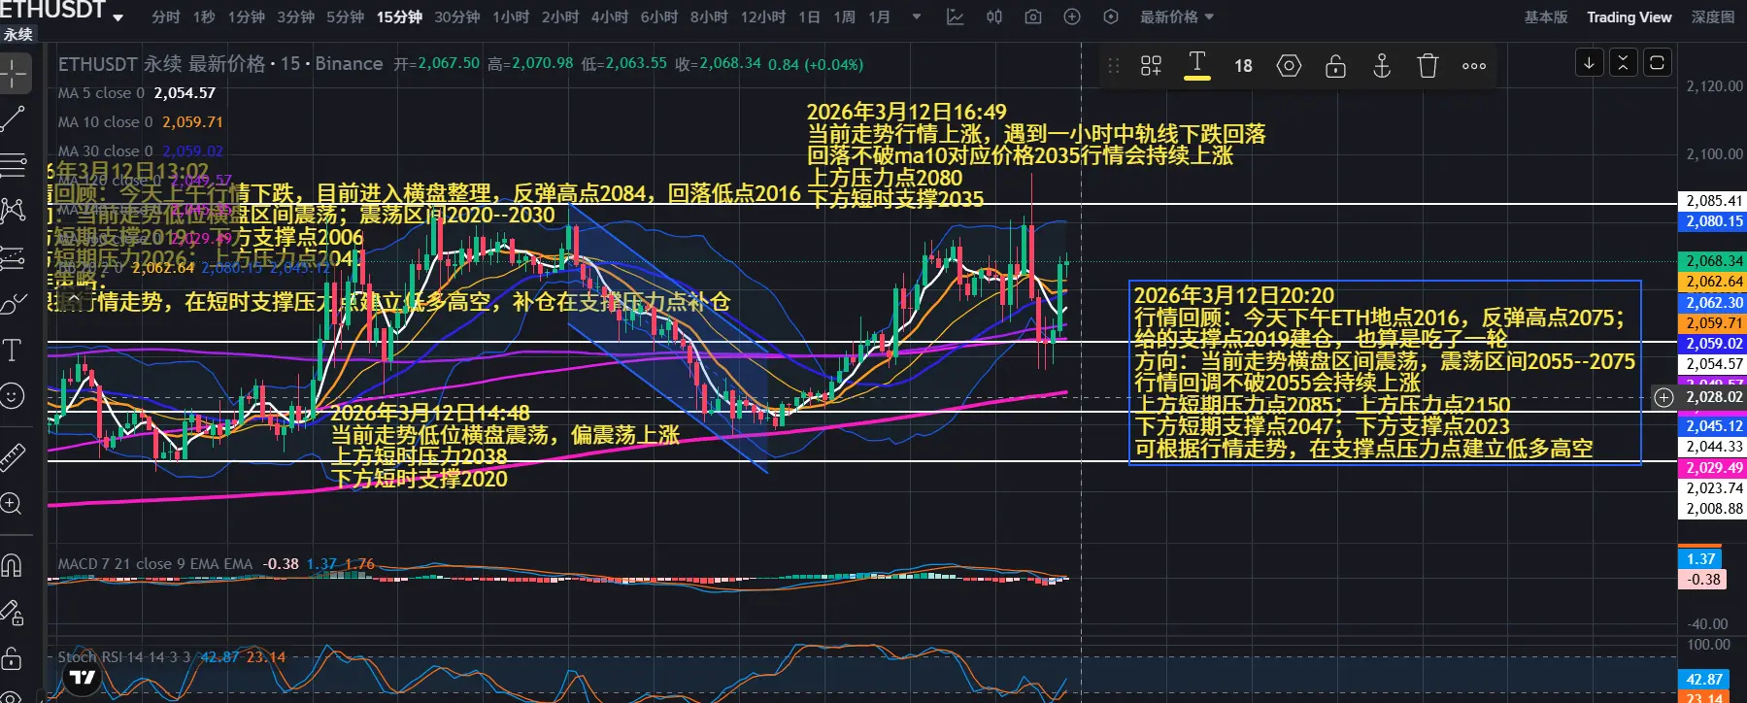
Task: Select the 5分钟 interval
Action: pyautogui.click(x=345, y=17)
